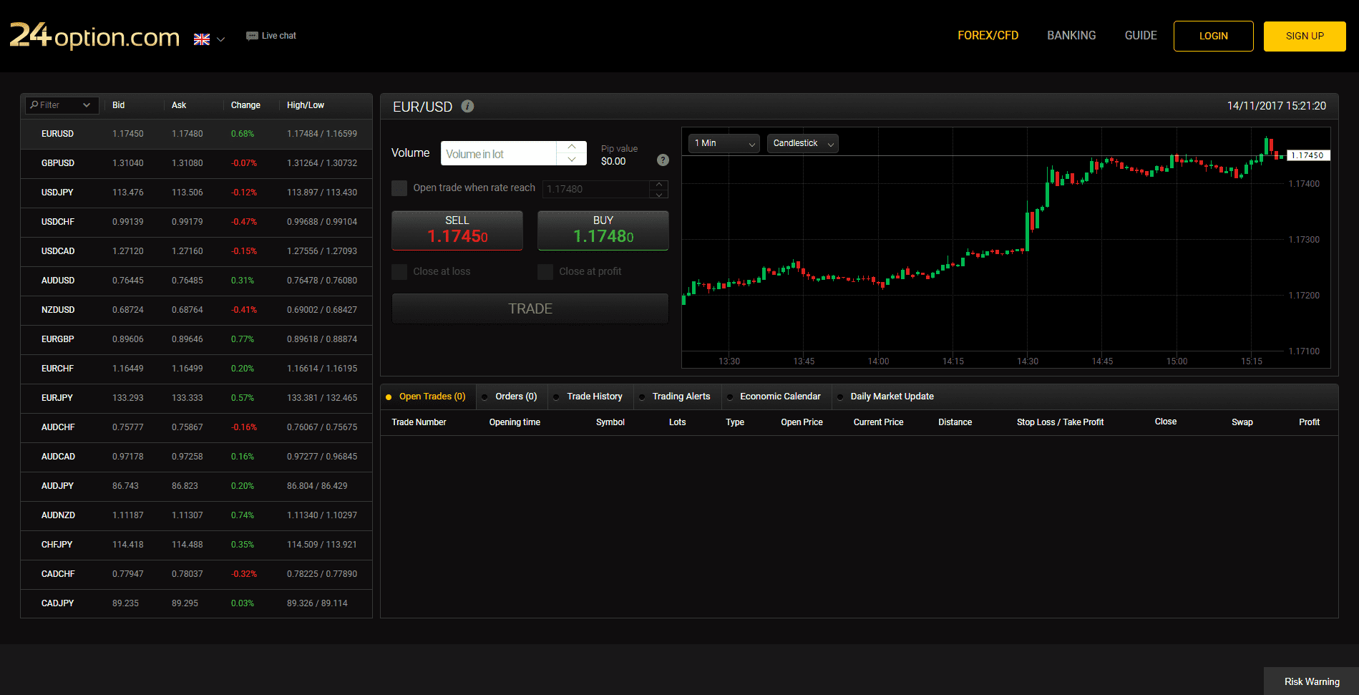
Task: Increase volume with the up stepper arrow
Action: pos(571,147)
